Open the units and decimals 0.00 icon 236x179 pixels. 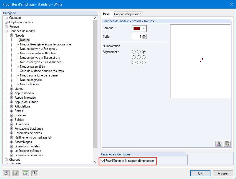point(25,173)
